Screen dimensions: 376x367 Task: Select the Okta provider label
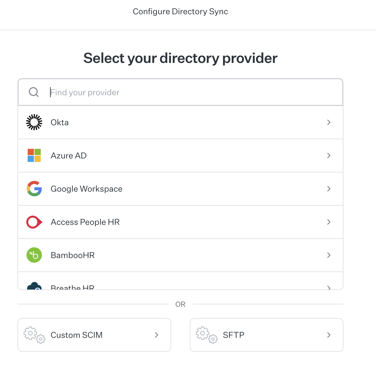pos(60,122)
